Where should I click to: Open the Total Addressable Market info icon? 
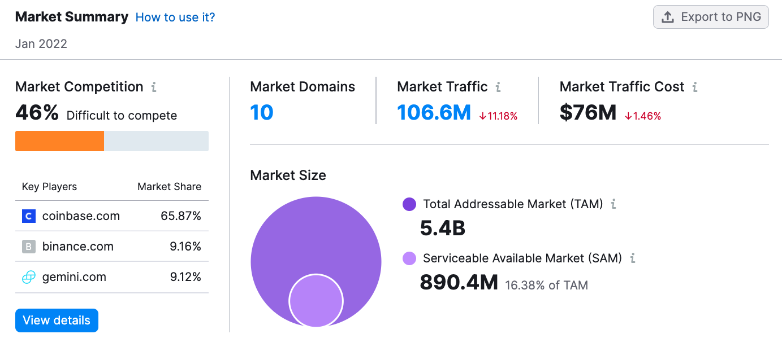[614, 204]
